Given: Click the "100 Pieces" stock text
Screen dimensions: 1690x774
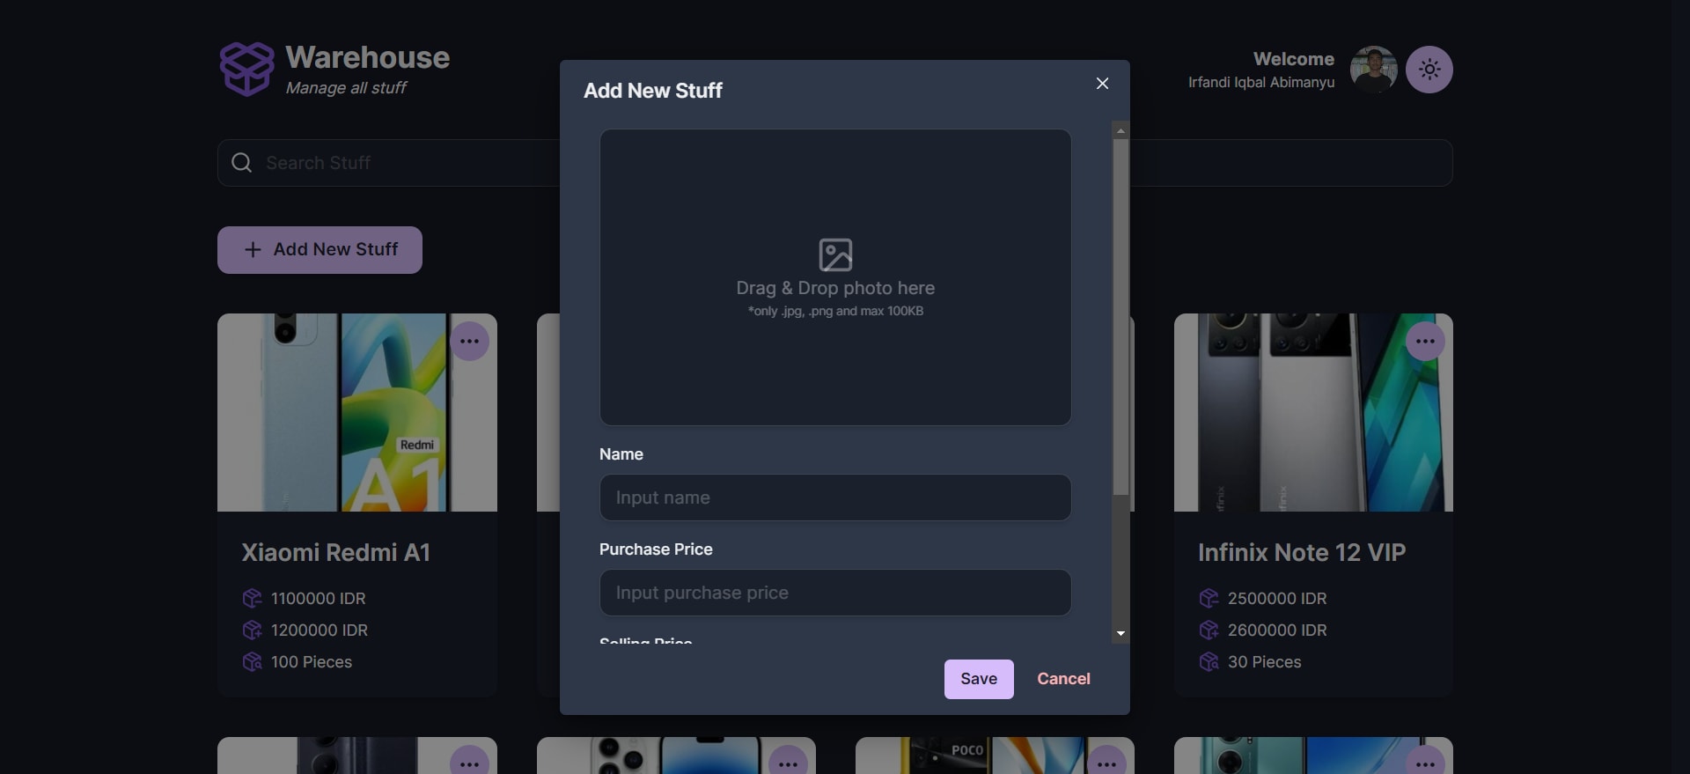Looking at the screenshot, I should [x=312, y=662].
